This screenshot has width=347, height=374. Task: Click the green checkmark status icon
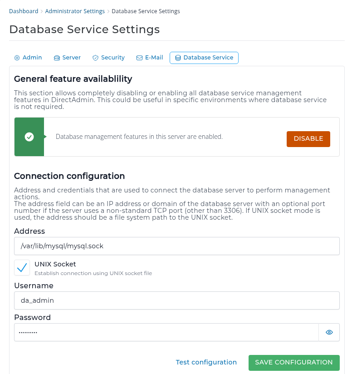click(x=29, y=136)
